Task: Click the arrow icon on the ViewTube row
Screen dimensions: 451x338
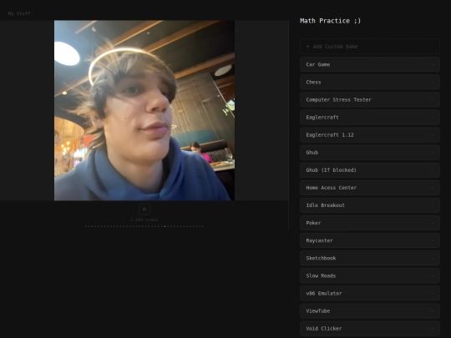Action: tap(433, 311)
